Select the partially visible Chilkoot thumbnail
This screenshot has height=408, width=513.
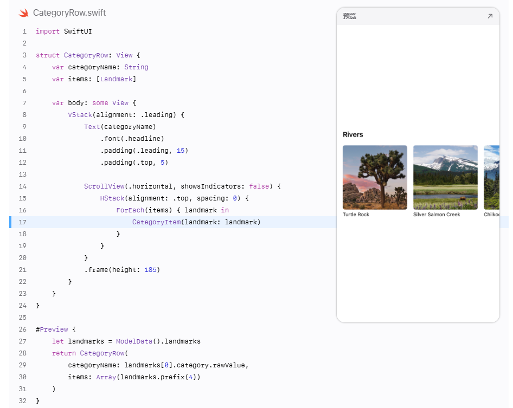point(492,177)
